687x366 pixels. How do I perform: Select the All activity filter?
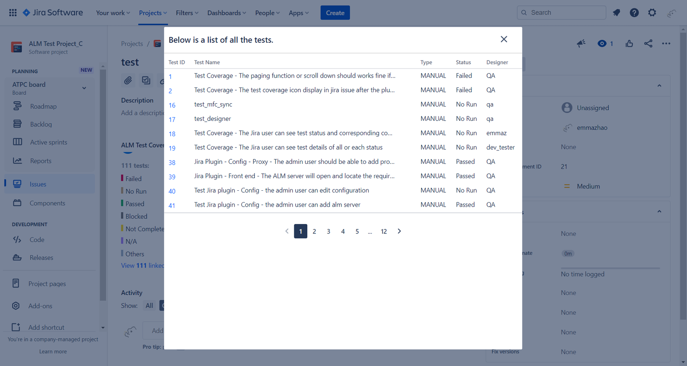(149, 305)
